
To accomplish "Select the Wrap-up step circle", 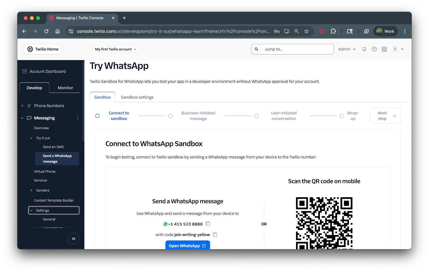I will point(341,115).
